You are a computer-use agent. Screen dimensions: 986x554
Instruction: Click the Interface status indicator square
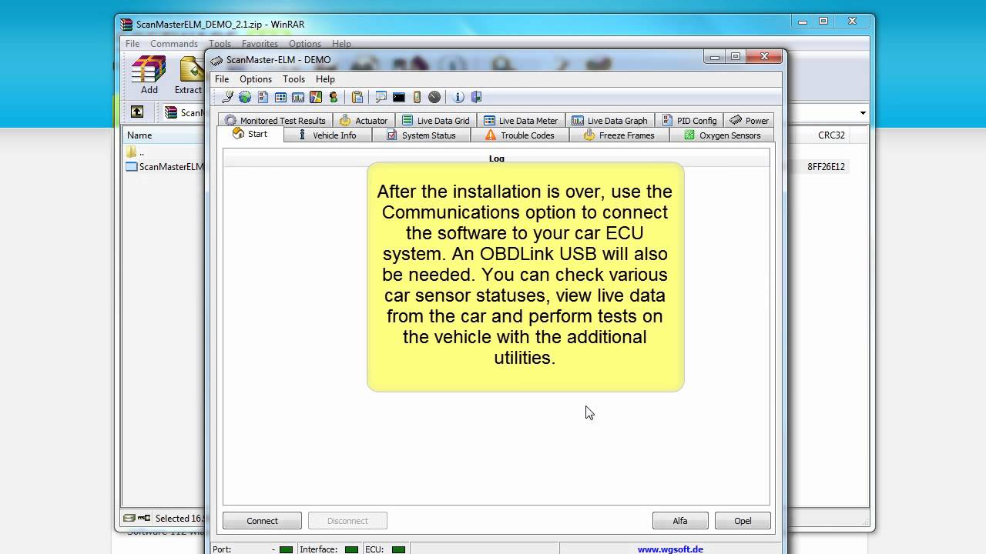click(x=351, y=549)
